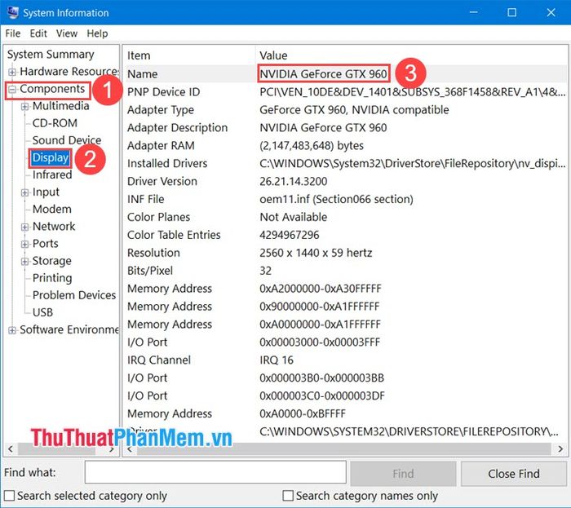Image resolution: width=571 pixels, height=508 pixels.
Task: Enable Search category names only checkbox
Action: coord(288,496)
